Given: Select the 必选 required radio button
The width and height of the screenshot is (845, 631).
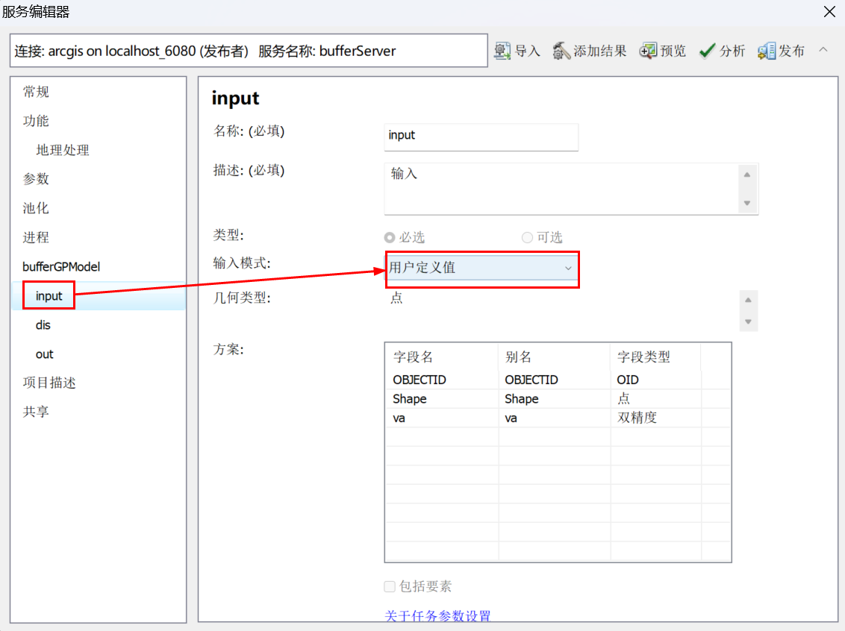Looking at the screenshot, I should [x=389, y=237].
